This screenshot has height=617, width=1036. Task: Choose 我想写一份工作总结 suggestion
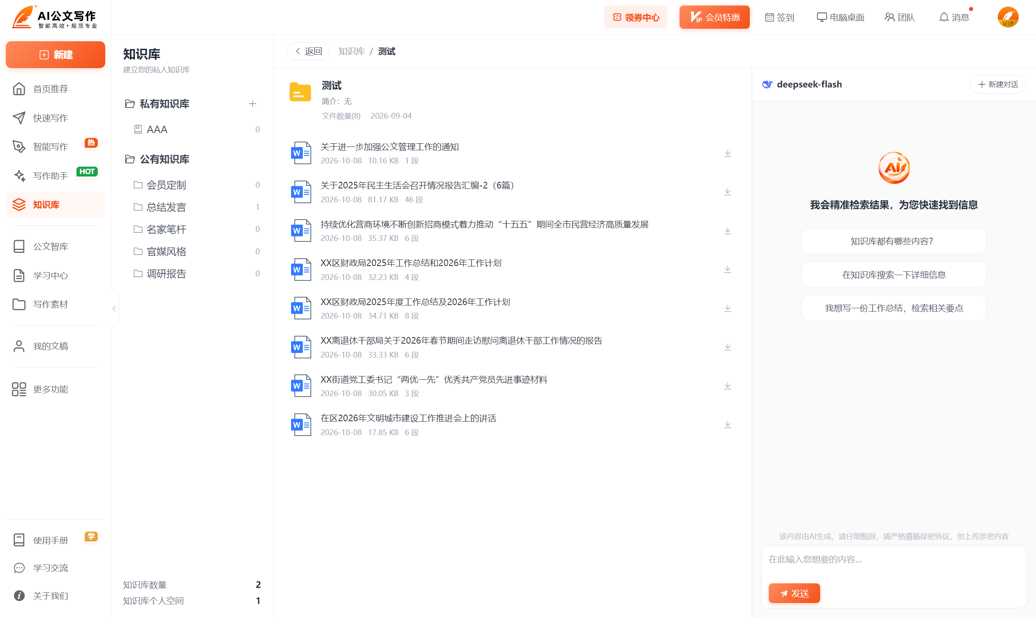click(x=894, y=307)
